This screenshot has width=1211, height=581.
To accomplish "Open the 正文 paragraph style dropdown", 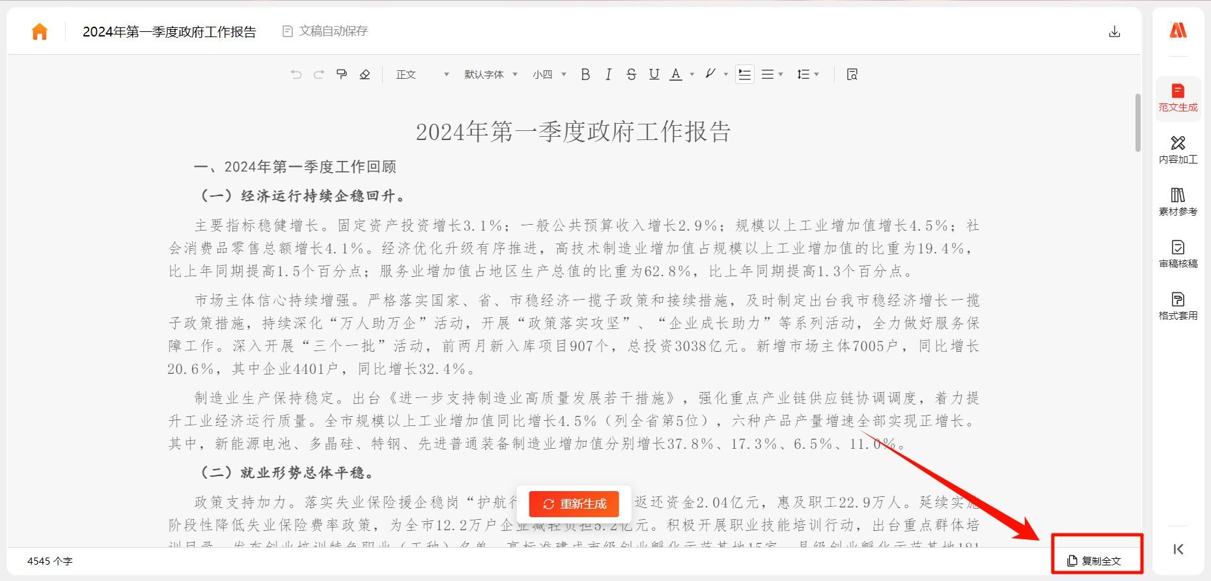I will (422, 74).
